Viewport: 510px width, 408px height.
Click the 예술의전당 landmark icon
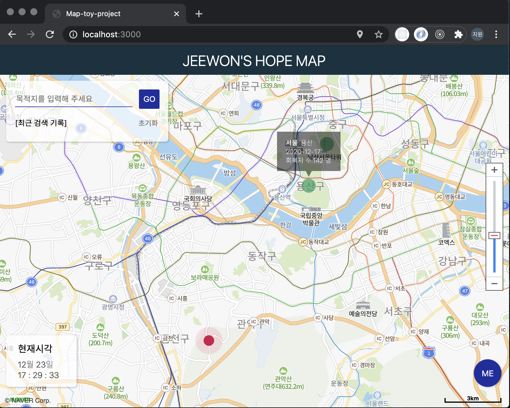tap(363, 305)
